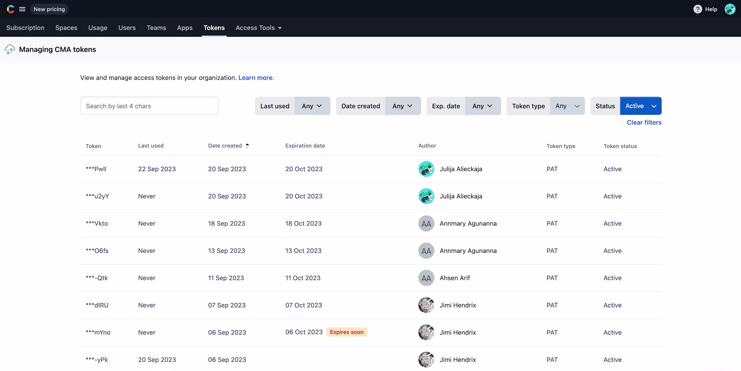
Task: Click Annmary Agunanna avatar in ***O6fs row
Action: coord(426,251)
